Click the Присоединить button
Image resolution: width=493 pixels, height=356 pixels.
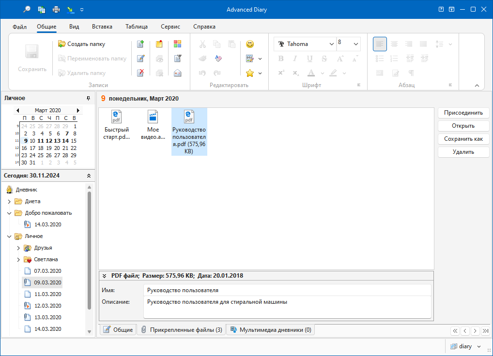click(x=463, y=113)
